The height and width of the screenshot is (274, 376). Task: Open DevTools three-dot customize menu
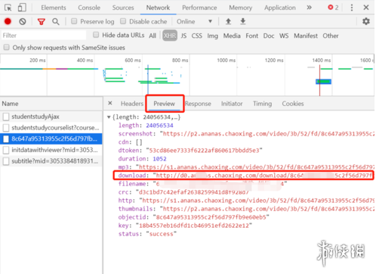pos(352,8)
